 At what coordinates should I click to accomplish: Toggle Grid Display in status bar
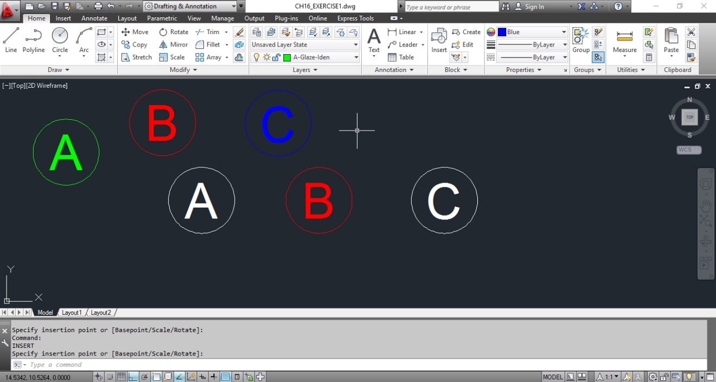click(122, 376)
